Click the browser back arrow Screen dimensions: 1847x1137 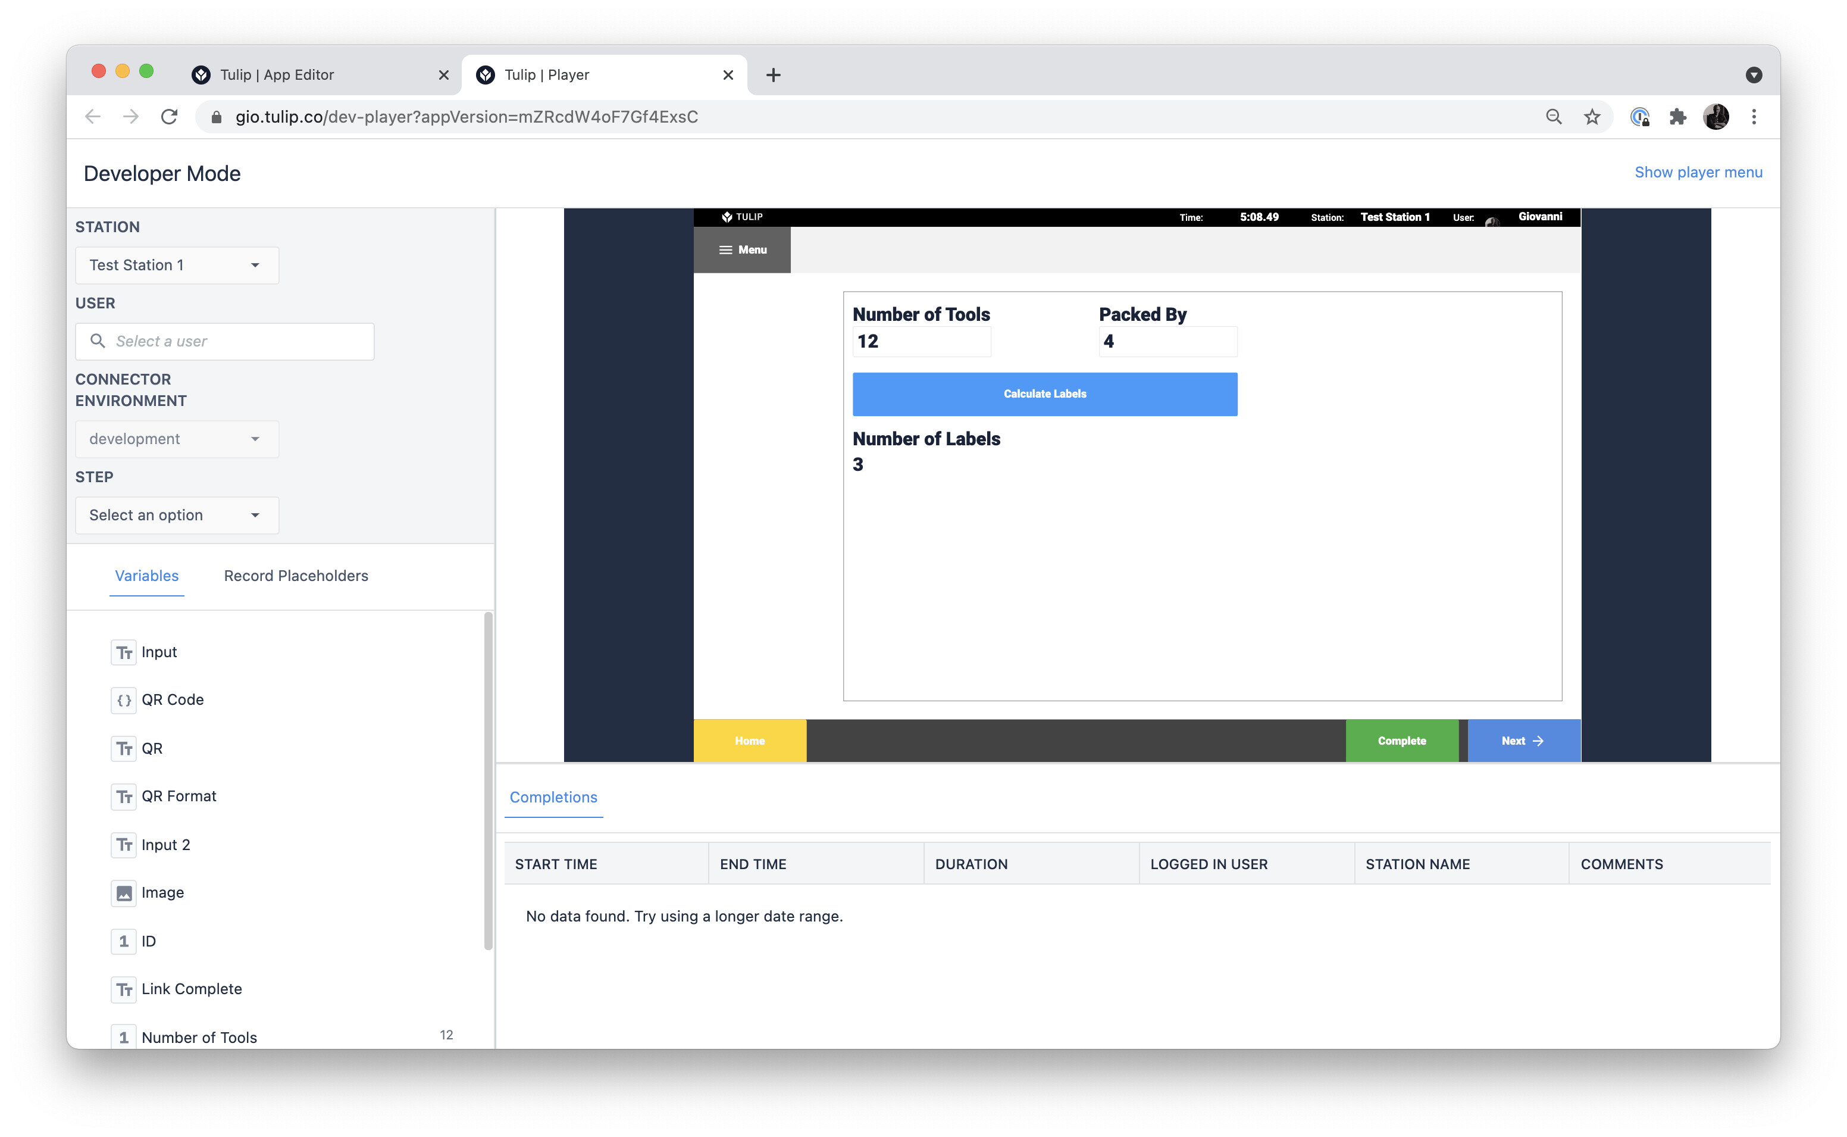[x=92, y=117]
